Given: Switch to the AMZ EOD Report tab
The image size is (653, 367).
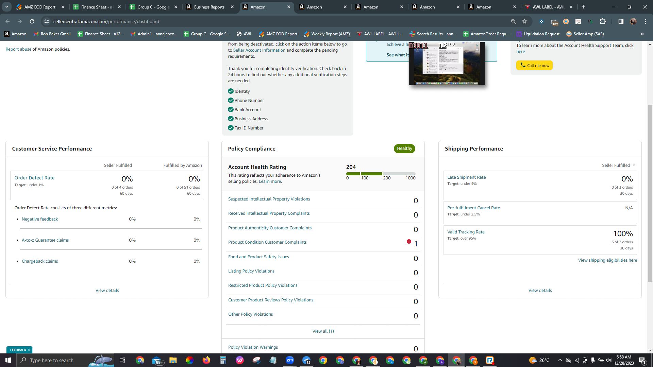Looking at the screenshot, I should point(40,7).
